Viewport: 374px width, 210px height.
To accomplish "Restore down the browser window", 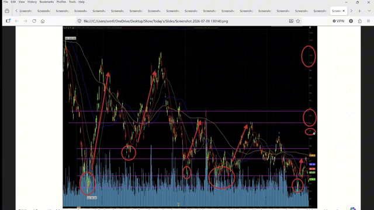I will (x=357, y=2).
